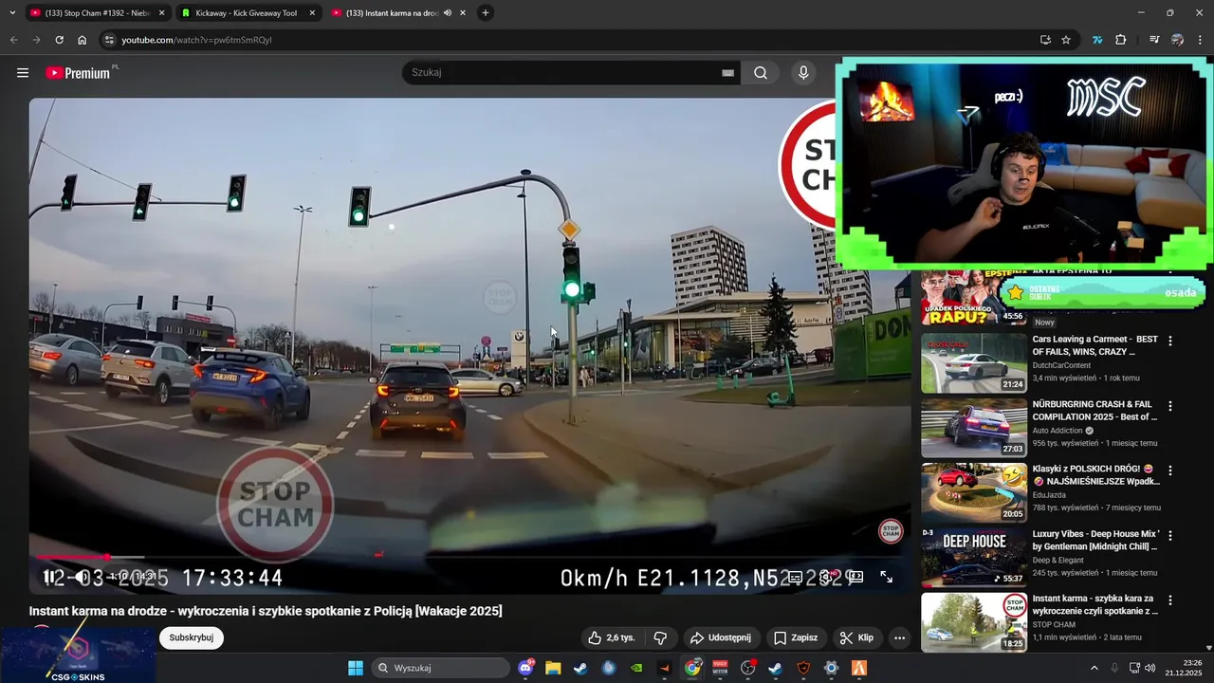The width and height of the screenshot is (1214, 683).
Task: Open Discord from the taskbar
Action: tap(525, 668)
